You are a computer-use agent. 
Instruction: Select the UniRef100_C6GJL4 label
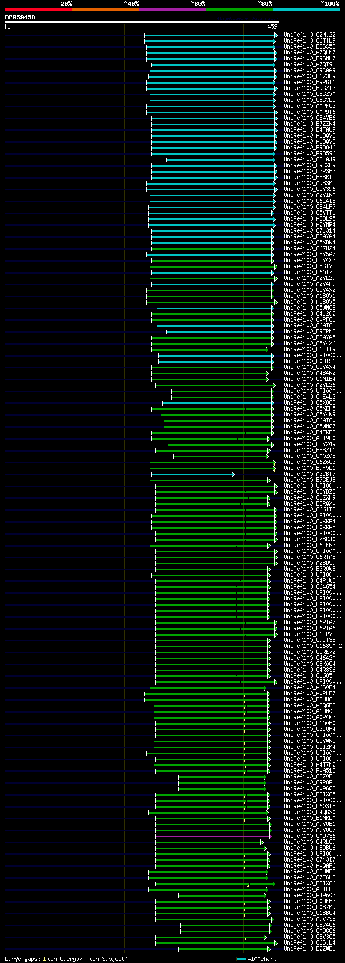point(310,942)
